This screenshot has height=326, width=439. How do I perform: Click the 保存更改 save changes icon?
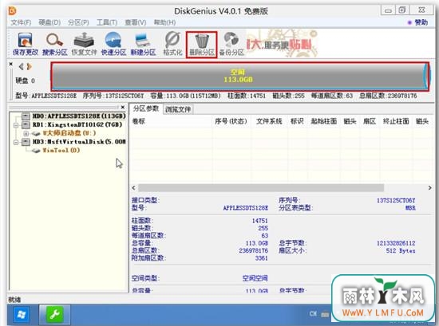[26, 44]
